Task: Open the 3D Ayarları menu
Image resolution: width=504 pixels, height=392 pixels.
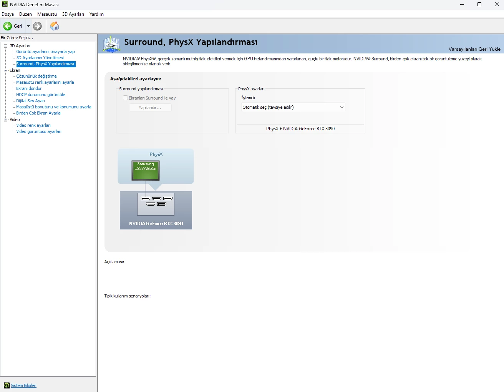Action: [73, 14]
